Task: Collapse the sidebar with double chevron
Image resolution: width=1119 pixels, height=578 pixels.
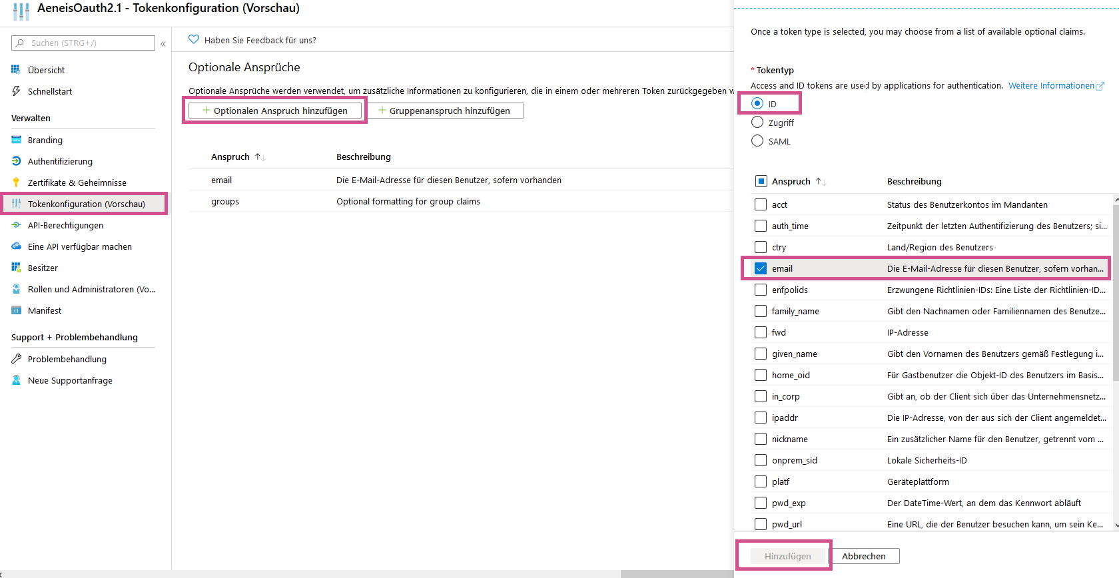Action: pyautogui.click(x=163, y=43)
